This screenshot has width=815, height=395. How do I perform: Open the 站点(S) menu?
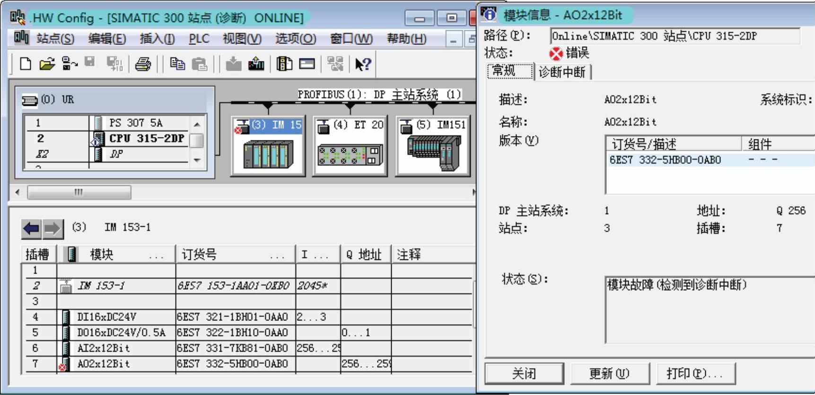[55, 39]
